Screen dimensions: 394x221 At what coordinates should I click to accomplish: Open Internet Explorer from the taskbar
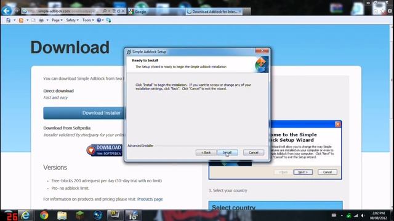point(25,215)
